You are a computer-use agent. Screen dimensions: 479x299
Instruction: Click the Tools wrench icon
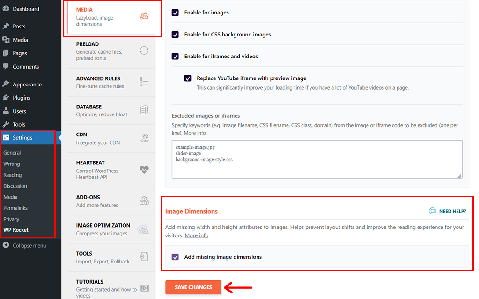click(x=6, y=124)
